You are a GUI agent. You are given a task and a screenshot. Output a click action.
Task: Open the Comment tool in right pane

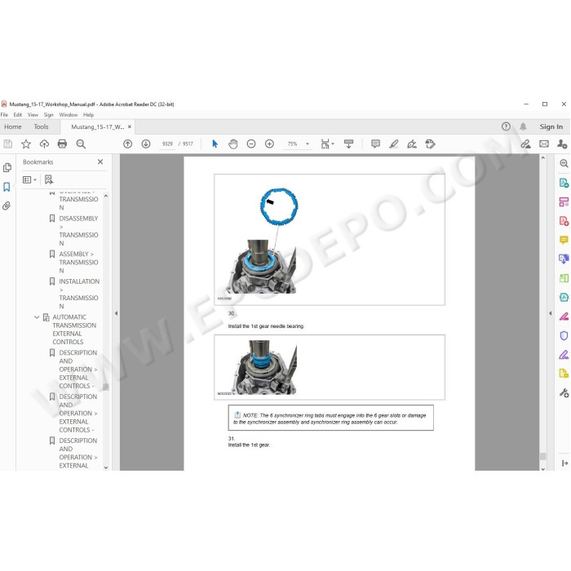point(564,240)
